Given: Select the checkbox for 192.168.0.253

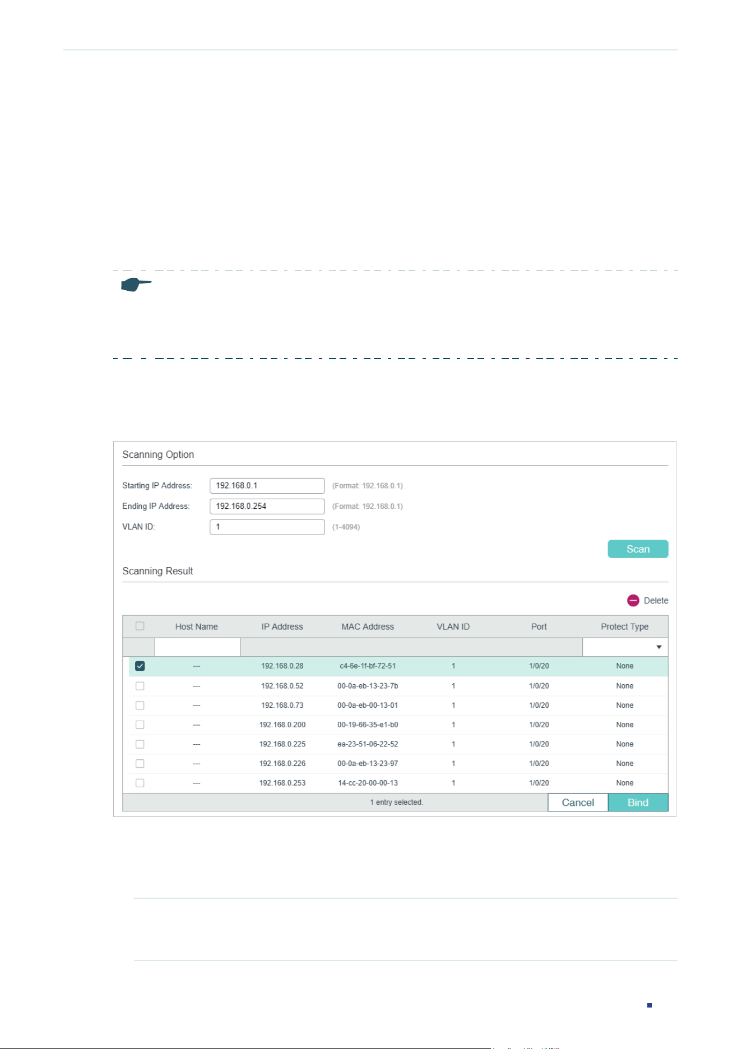Looking at the screenshot, I should 140,783.
